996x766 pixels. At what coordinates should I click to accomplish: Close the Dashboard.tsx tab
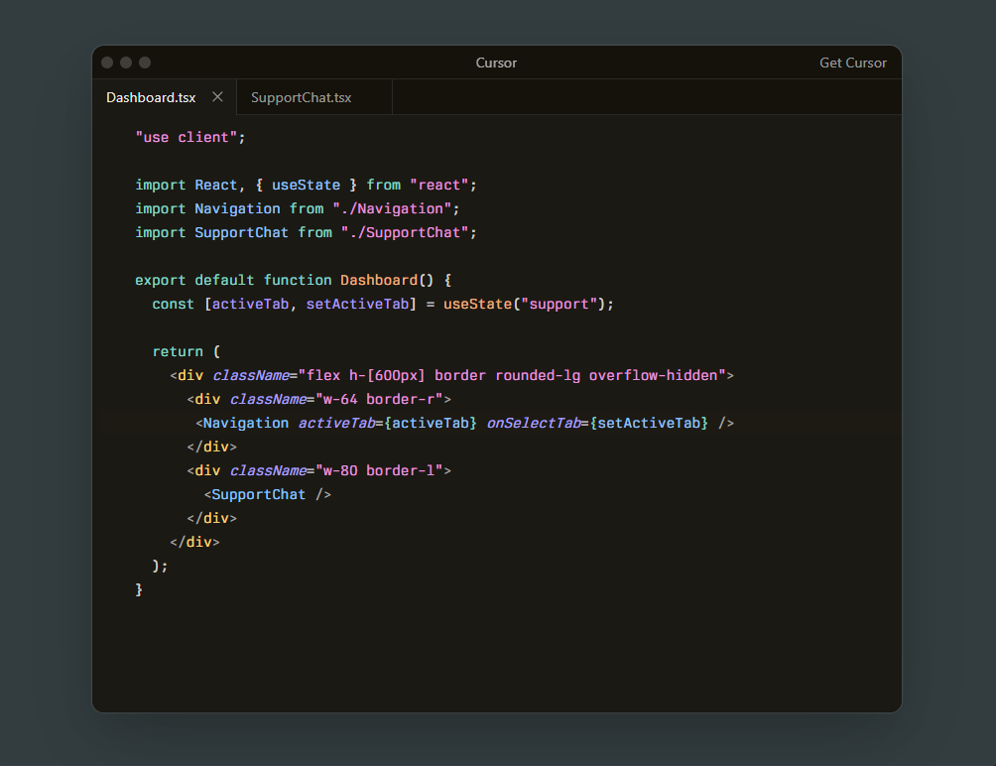click(x=217, y=97)
